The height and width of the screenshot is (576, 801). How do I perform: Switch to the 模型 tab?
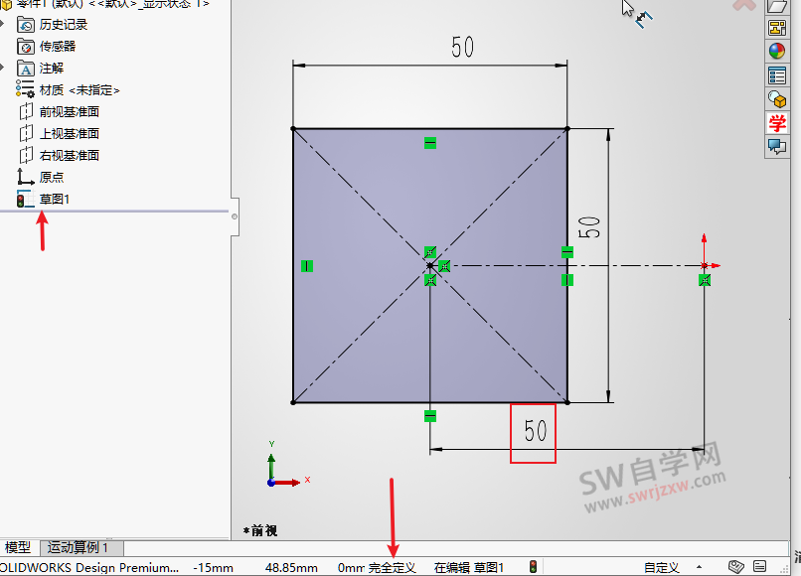point(18,547)
